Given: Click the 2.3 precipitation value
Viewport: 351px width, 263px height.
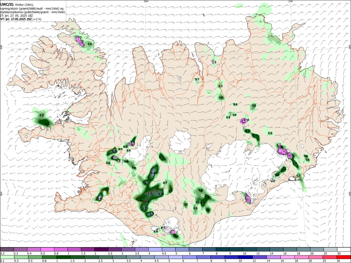Looking at the screenshot, I should [255, 135].
